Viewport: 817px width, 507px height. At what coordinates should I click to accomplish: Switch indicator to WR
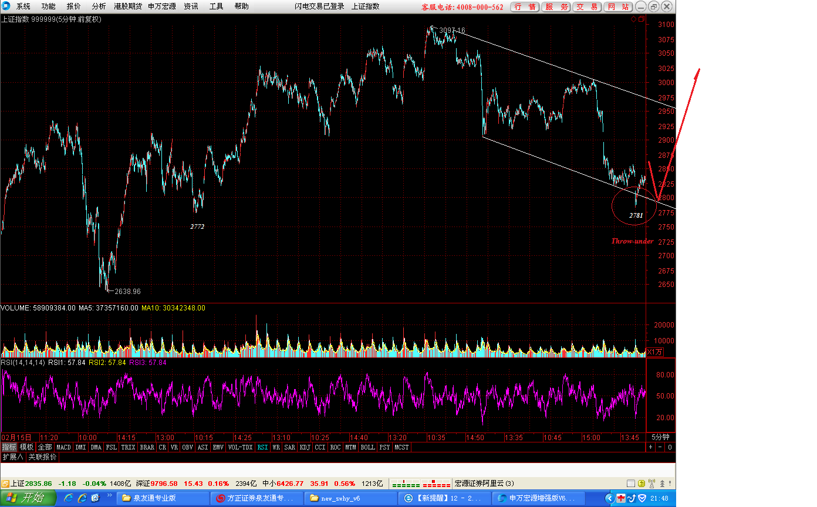tap(276, 447)
